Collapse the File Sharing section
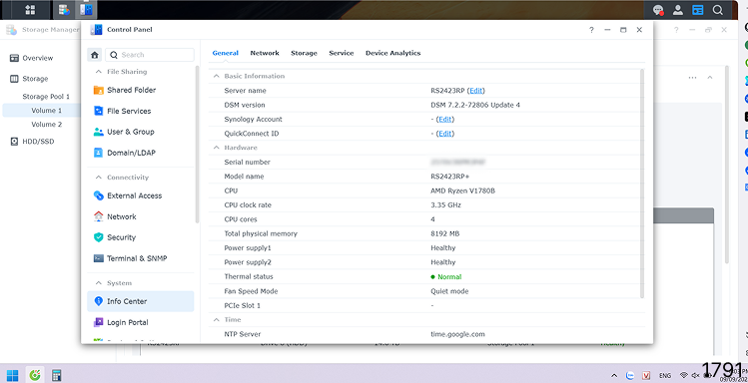The image size is (748, 383). coord(99,72)
